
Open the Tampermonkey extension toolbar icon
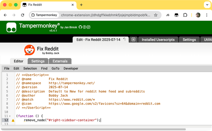point(176,15)
